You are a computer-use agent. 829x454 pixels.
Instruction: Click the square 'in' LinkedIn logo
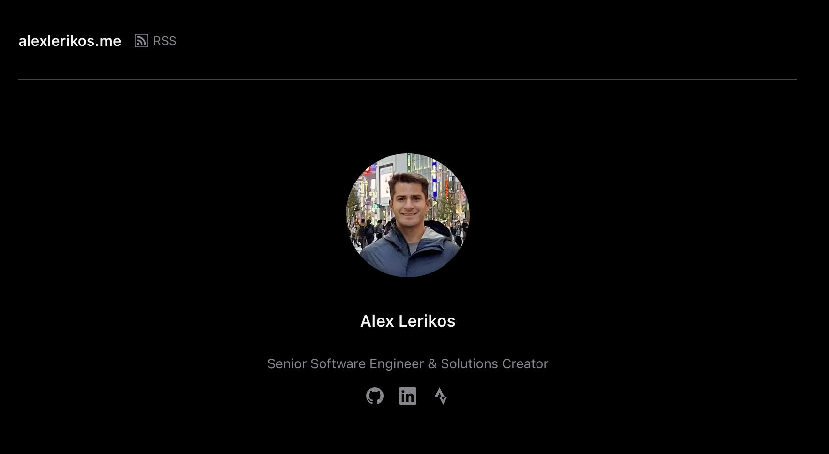pyautogui.click(x=408, y=396)
